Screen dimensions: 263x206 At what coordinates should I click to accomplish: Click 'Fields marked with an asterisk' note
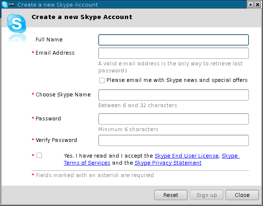click(x=95, y=175)
